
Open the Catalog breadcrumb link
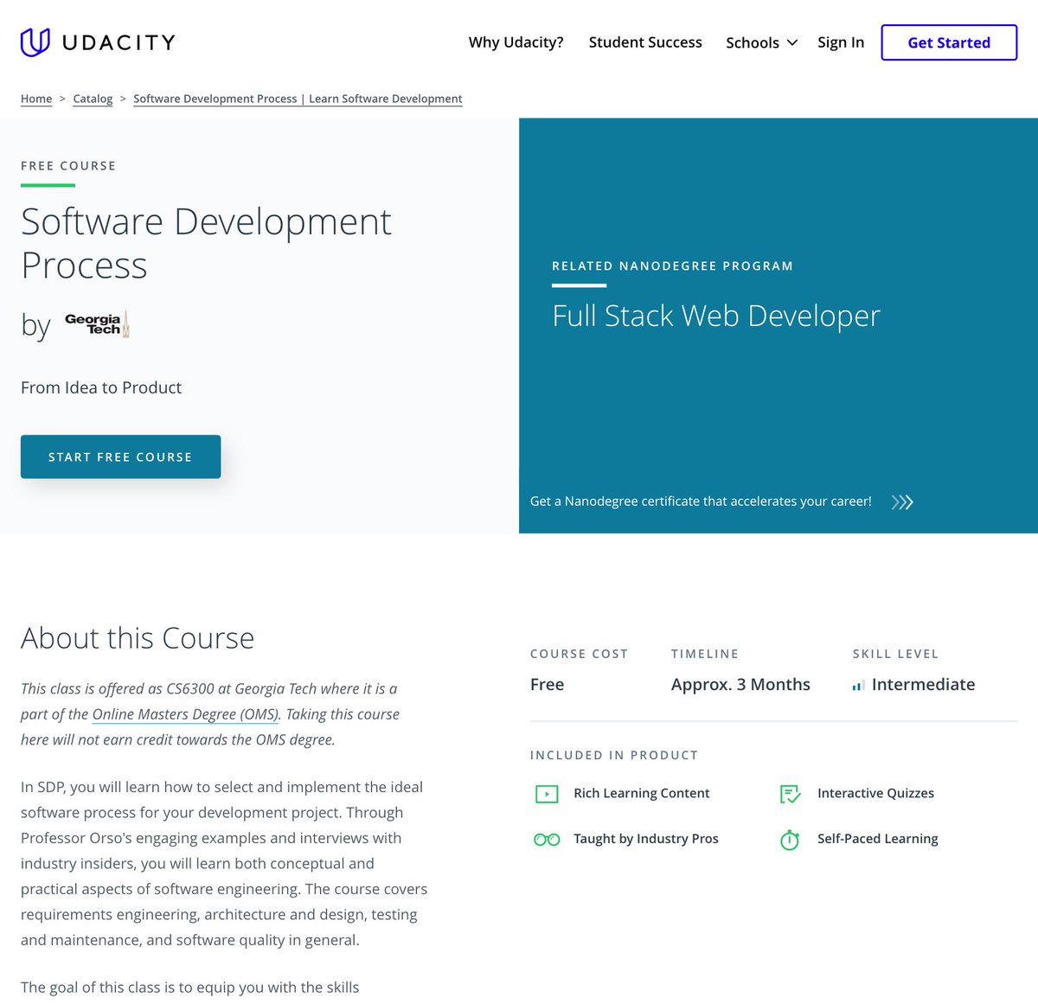[x=93, y=99]
